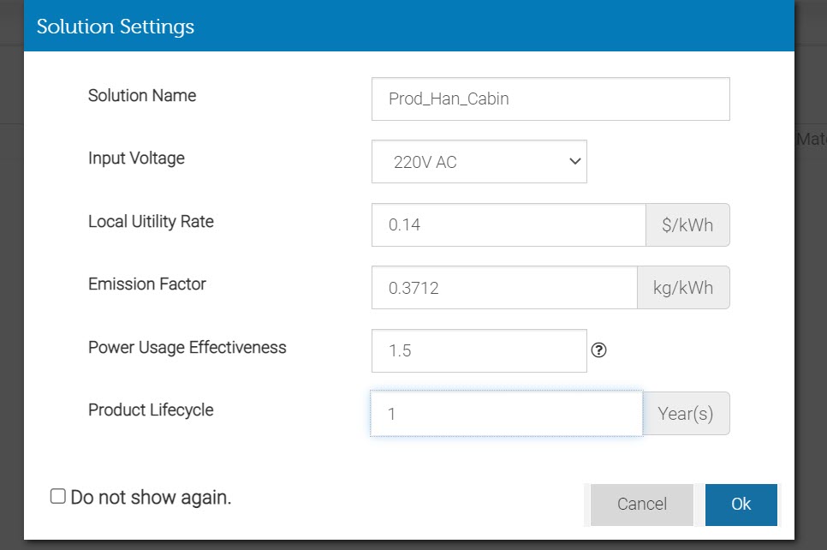Click the $/kWh unit label

tap(687, 224)
